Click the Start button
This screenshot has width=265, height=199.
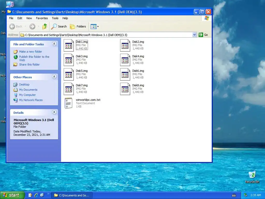click(x=12, y=195)
